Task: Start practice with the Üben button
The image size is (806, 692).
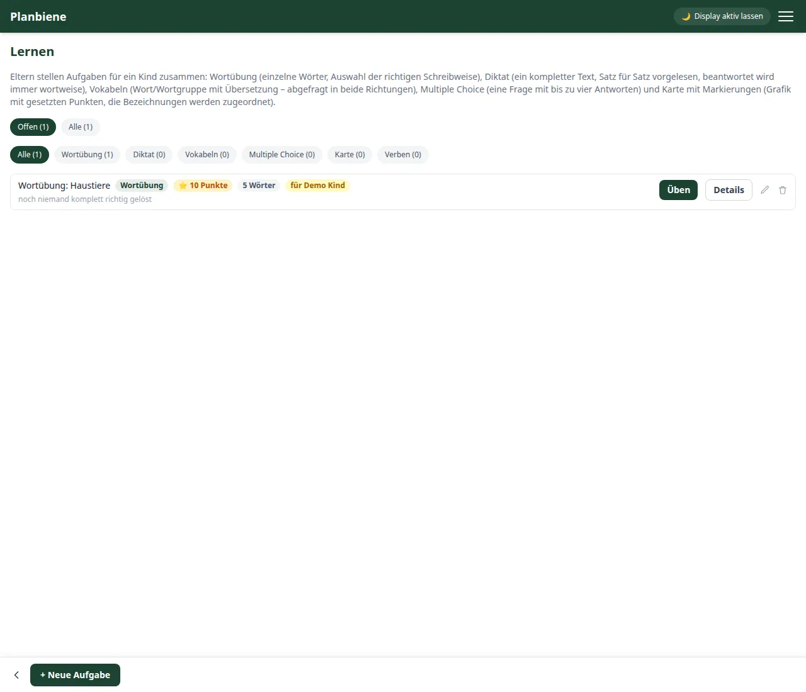Action: coord(678,190)
